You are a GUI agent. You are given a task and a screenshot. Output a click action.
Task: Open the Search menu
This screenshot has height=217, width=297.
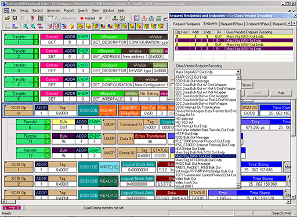(x=83, y=10)
